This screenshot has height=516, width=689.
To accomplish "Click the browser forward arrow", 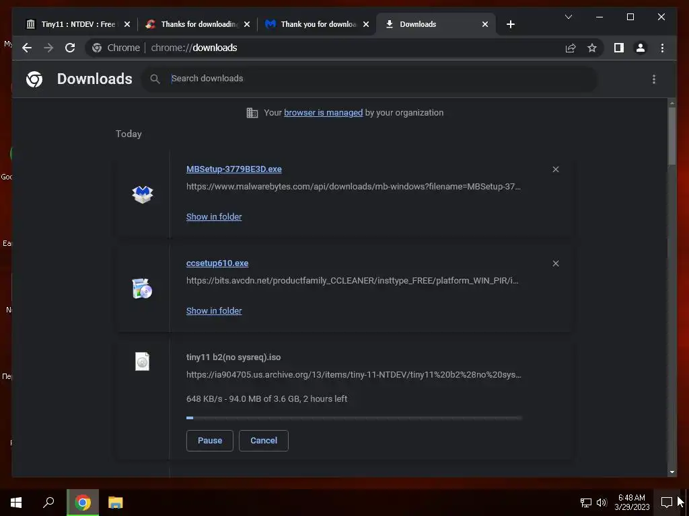I will (48, 48).
